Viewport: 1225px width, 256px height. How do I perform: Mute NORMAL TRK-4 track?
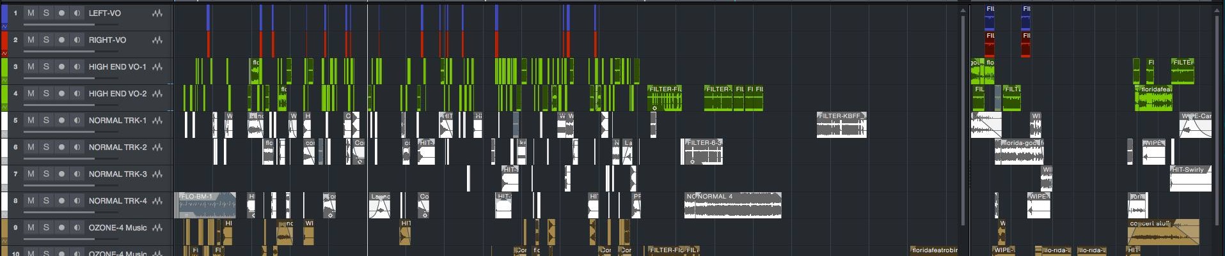[31, 200]
